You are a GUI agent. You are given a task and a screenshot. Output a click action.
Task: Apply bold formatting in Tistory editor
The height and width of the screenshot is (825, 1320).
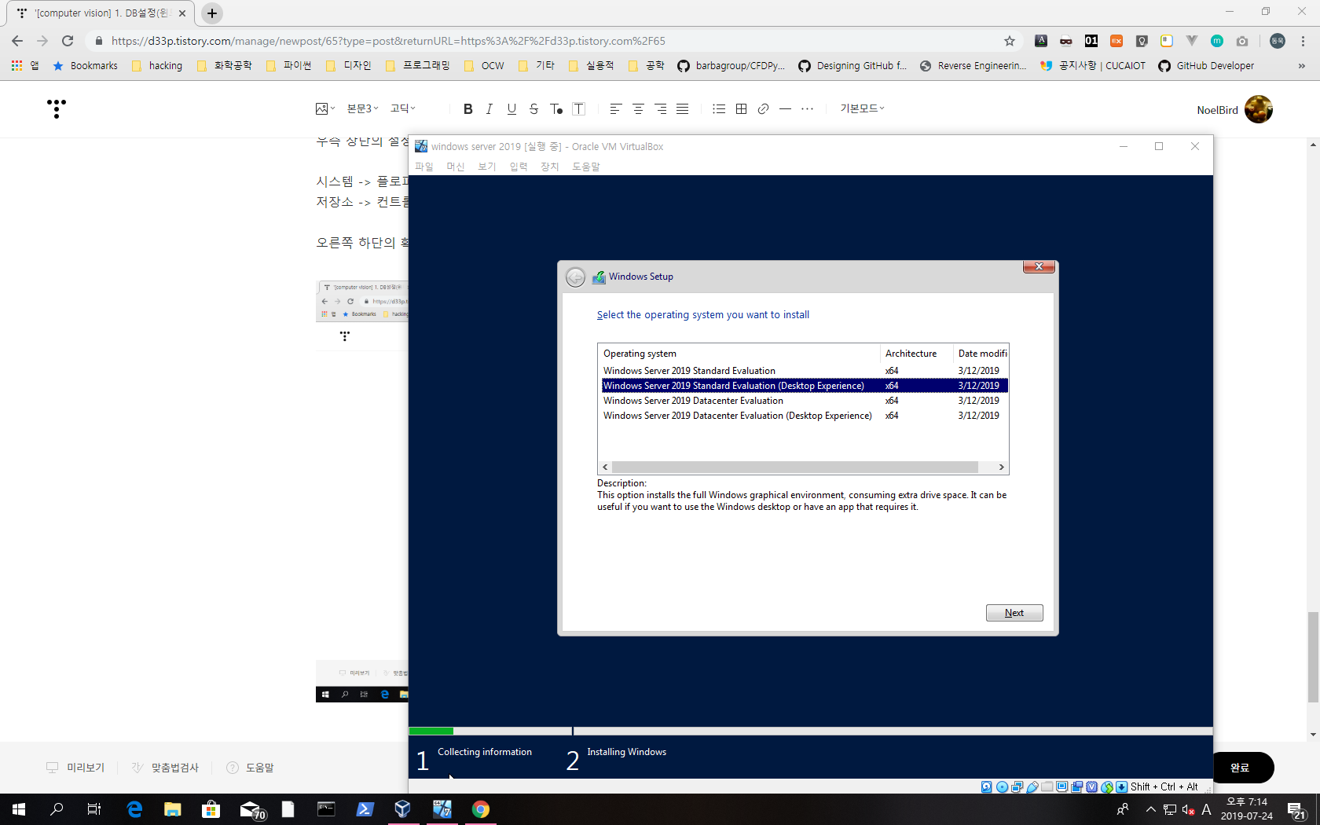point(467,109)
